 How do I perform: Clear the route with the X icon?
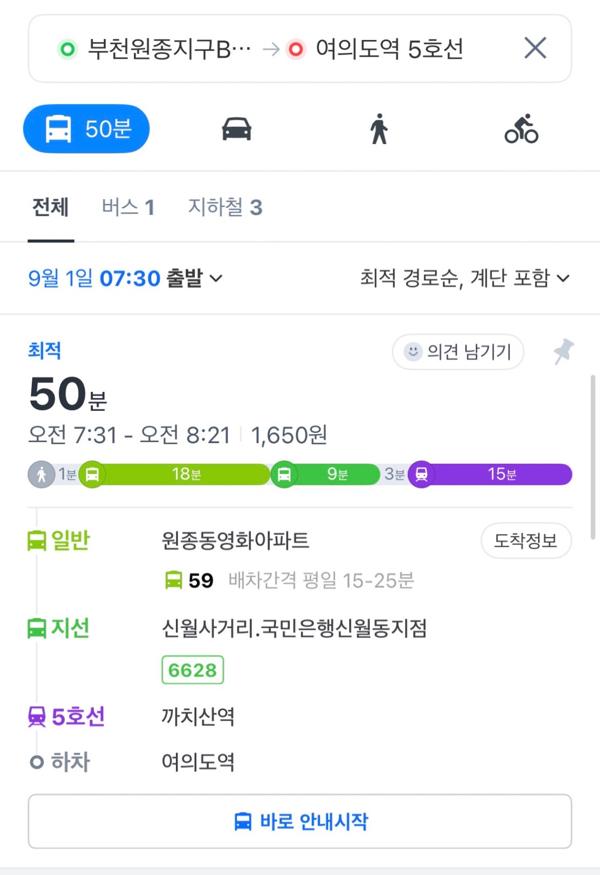535,48
